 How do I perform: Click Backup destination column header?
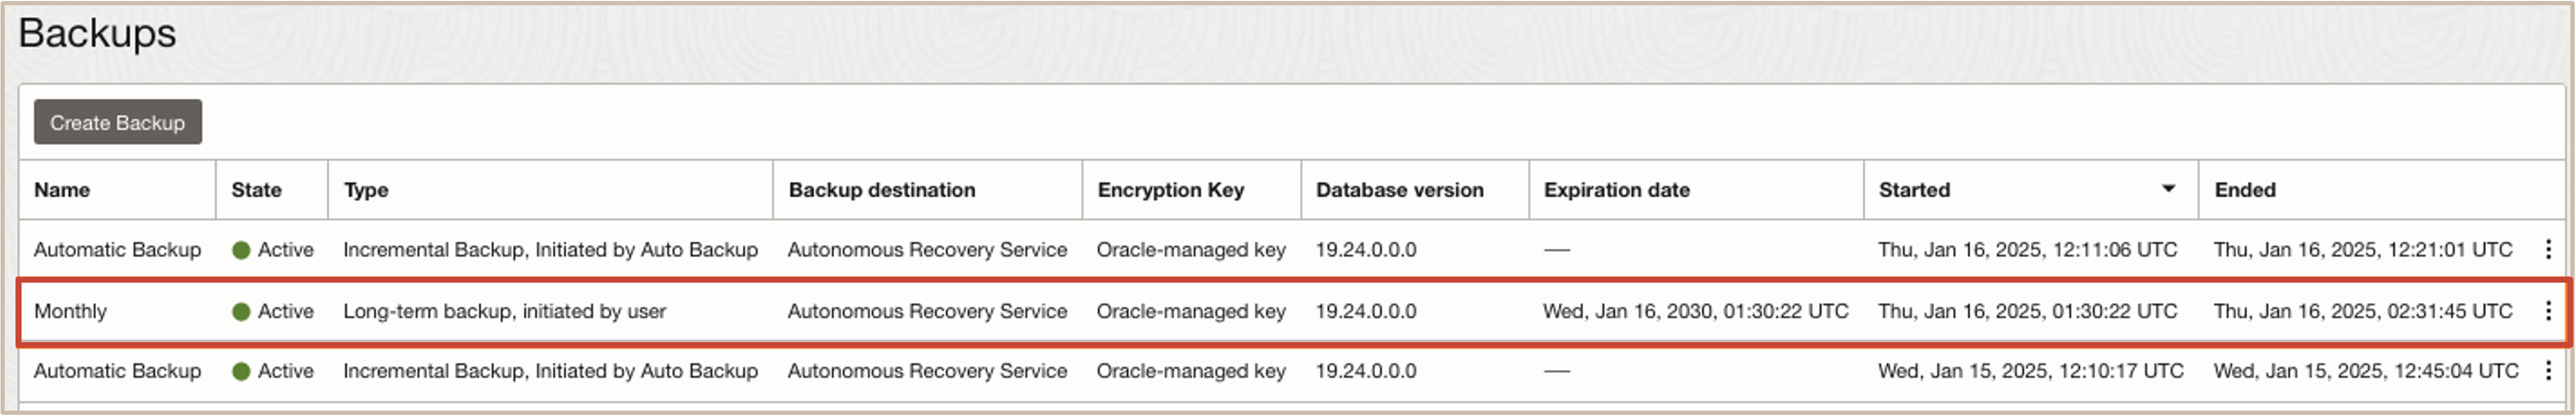(881, 190)
